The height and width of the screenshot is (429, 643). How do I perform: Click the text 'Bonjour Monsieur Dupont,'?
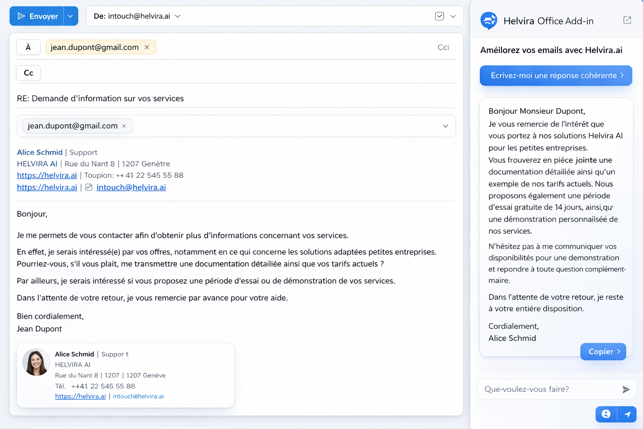(x=537, y=111)
